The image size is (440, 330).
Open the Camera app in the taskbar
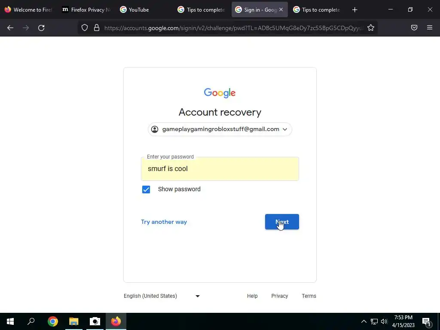tap(95, 321)
